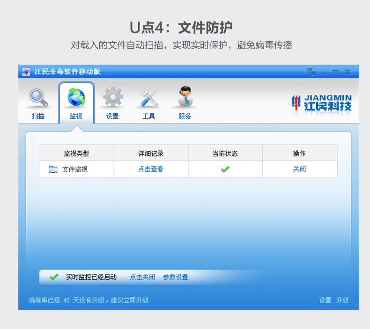Maximize the Jiangmin antivirus window

point(335,72)
